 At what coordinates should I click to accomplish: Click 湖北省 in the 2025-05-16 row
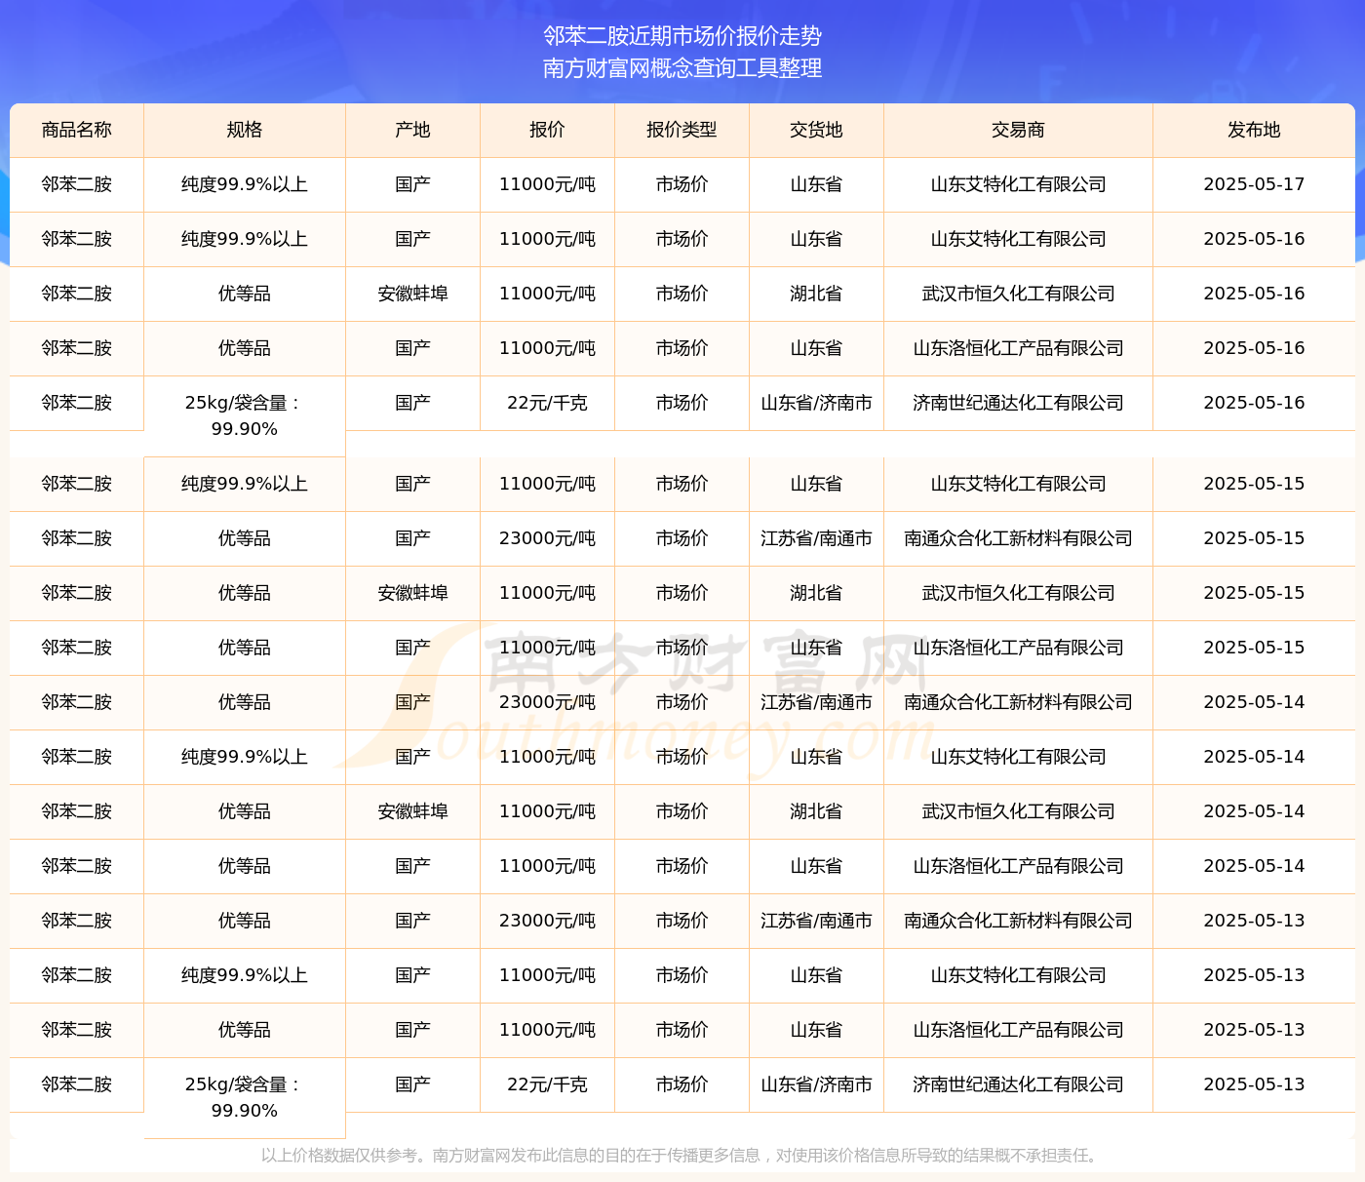tap(817, 294)
